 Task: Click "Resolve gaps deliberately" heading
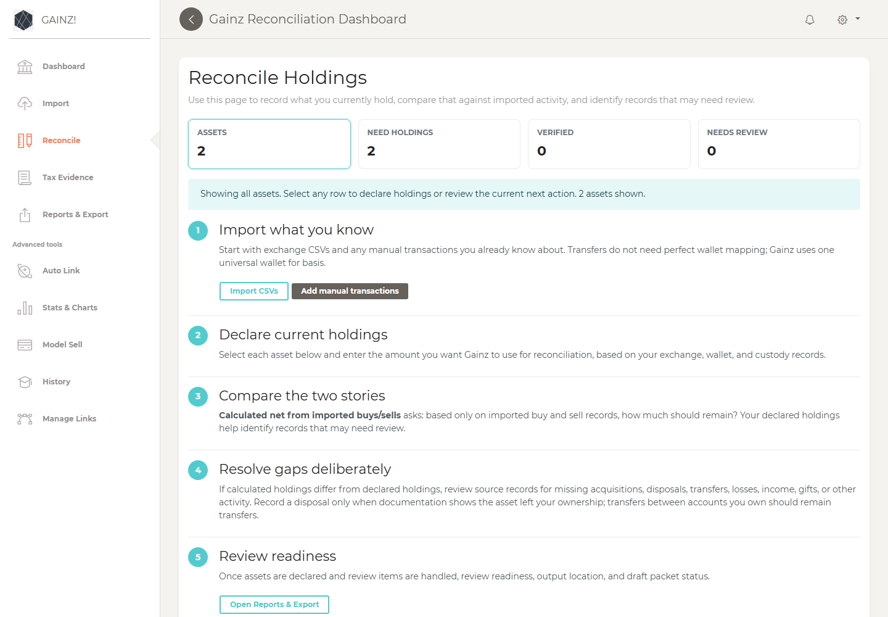[x=305, y=470]
